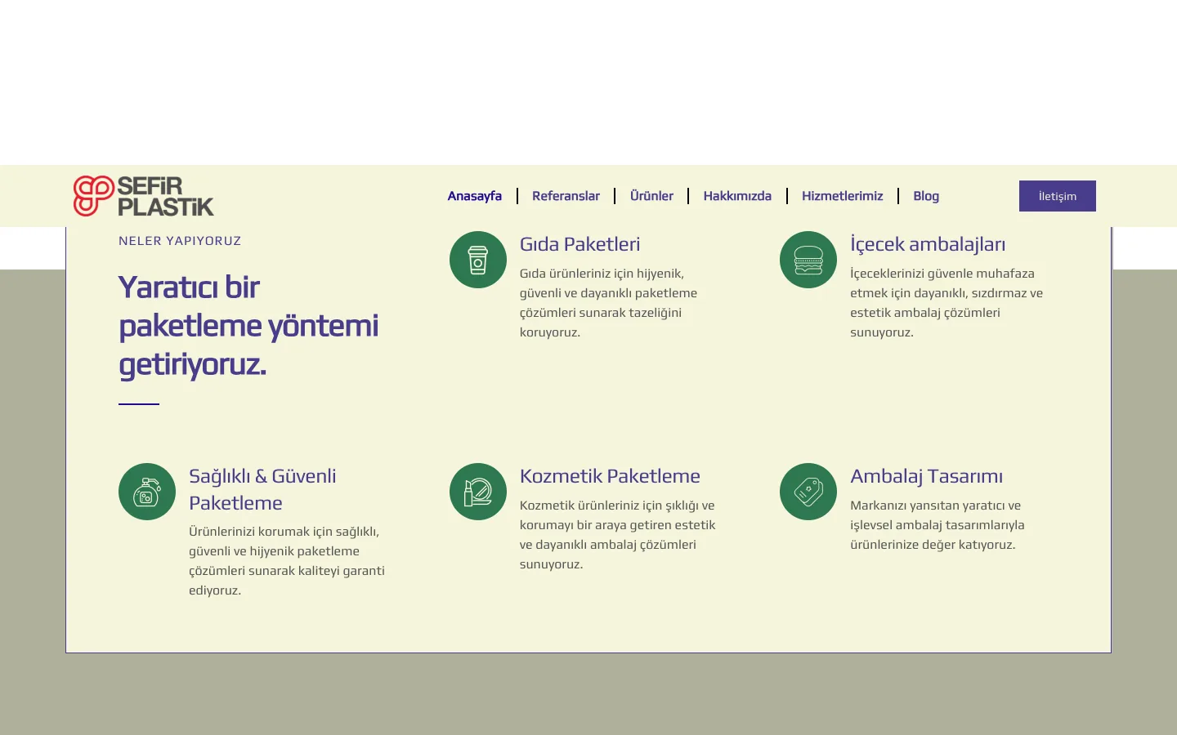The width and height of the screenshot is (1177, 735).
Task: Click the headline 'Yaratıcı bir paketleme yöntemi getiriyoruz.'
Action: click(x=248, y=326)
